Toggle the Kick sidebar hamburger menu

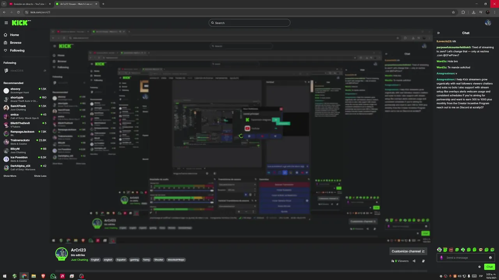[6, 23]
